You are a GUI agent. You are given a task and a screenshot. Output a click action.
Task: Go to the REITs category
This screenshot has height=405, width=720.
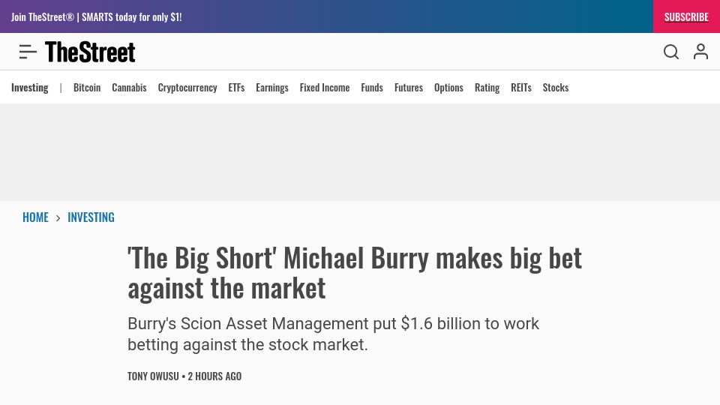[x=521, y=88]
